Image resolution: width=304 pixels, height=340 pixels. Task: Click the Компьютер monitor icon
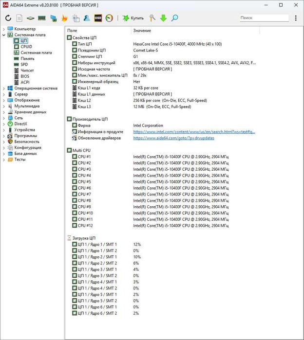(10, 29)
